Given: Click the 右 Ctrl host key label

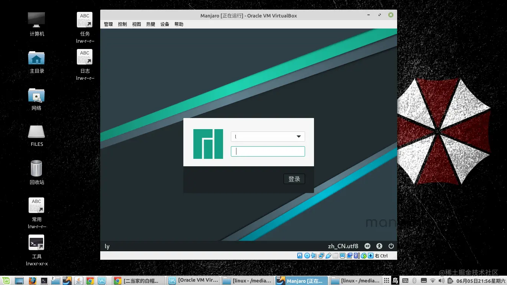Looking at the screenshot, I should [x=382, y=256].
